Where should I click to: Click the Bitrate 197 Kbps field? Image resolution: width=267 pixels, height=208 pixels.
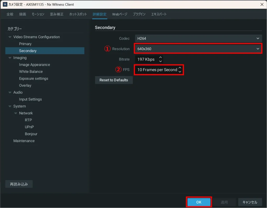[146, 59]
